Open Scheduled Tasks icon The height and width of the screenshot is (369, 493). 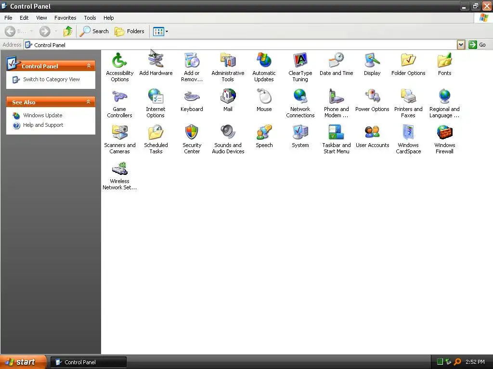coord(156,133)
